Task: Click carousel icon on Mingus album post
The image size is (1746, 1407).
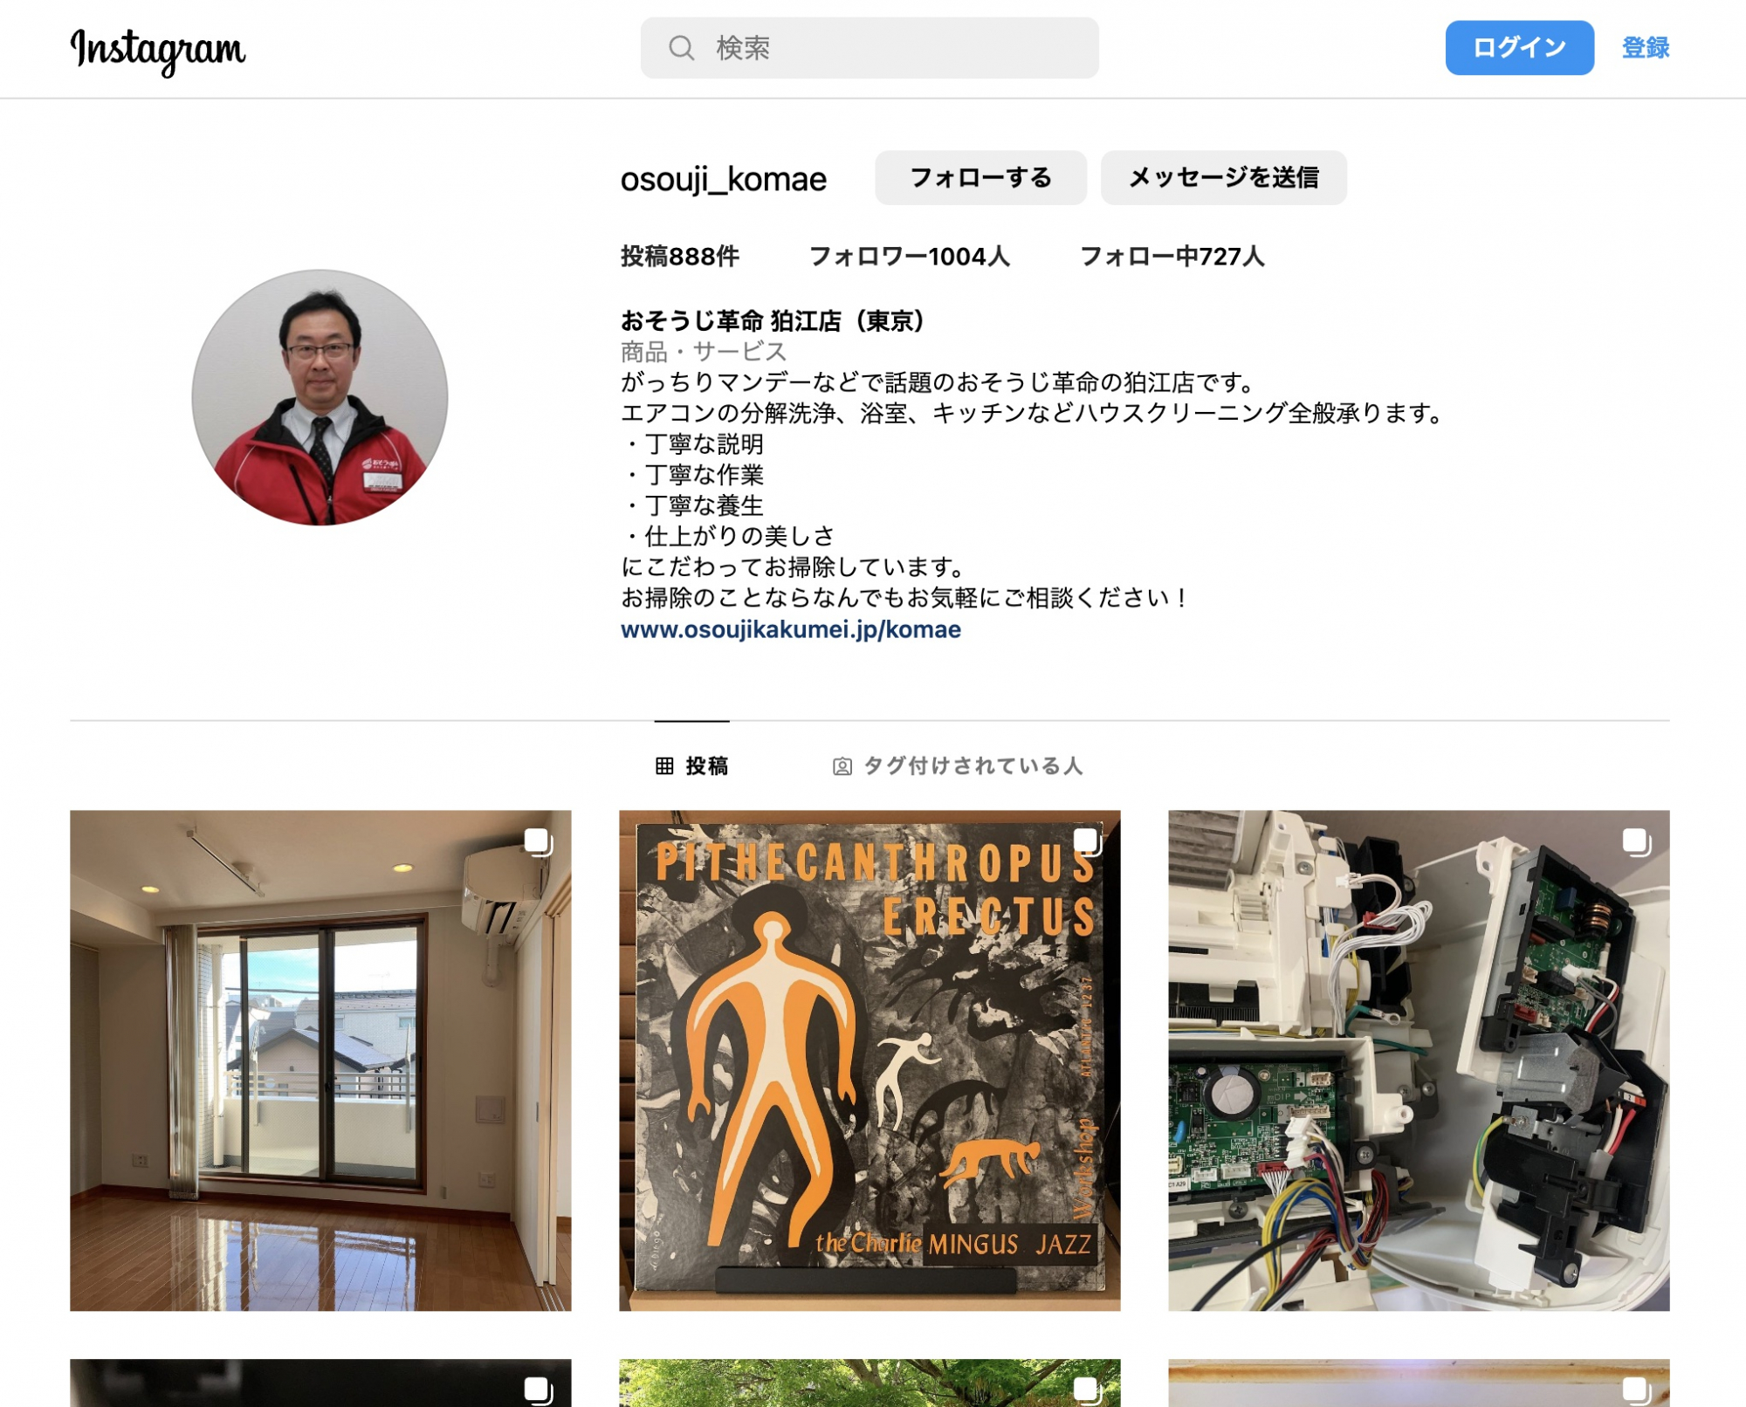Action: (1087, 842)
